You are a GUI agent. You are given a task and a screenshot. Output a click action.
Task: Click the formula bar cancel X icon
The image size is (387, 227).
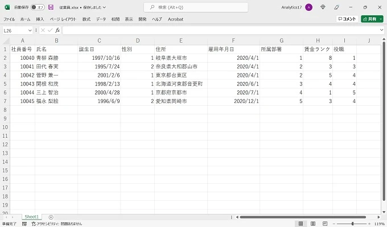pyautogui.click(x=43, y=30)
